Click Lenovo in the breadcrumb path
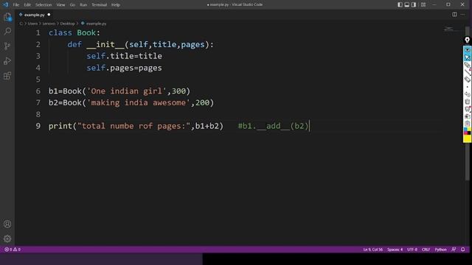This screenshot has width=472, height=265. (49, 24)
